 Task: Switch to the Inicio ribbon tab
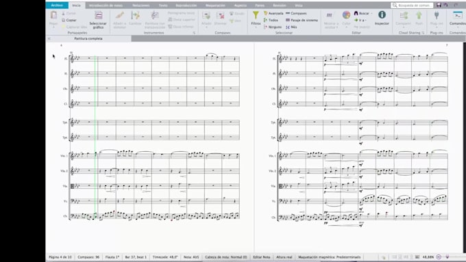coord(76,5)
